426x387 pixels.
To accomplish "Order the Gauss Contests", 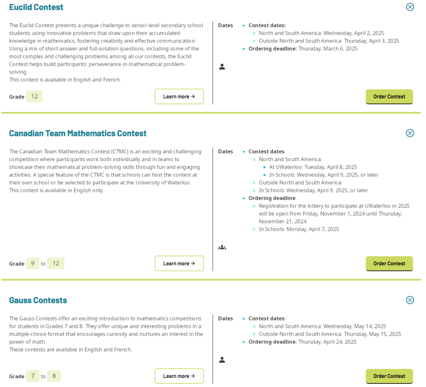I will click(x=389, y=376).
